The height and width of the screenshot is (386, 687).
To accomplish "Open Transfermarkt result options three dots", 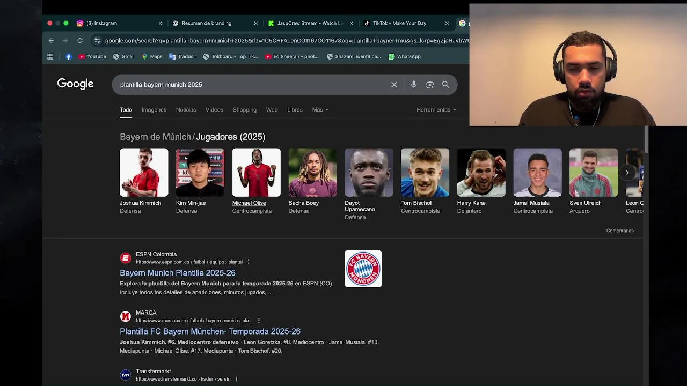I will [236, 379].
